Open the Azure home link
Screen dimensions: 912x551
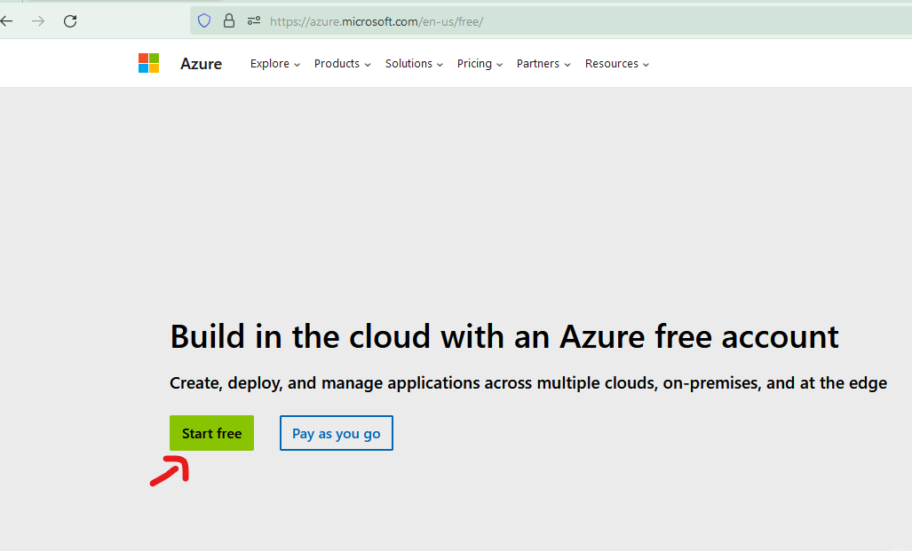click(201, 63)
